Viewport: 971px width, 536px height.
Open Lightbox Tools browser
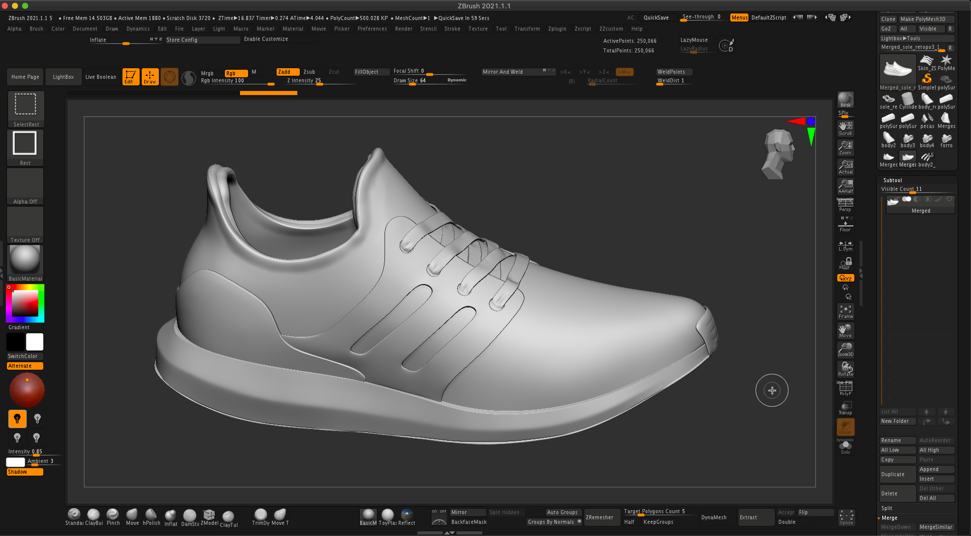pyautogui.click(x=917, y=39)
